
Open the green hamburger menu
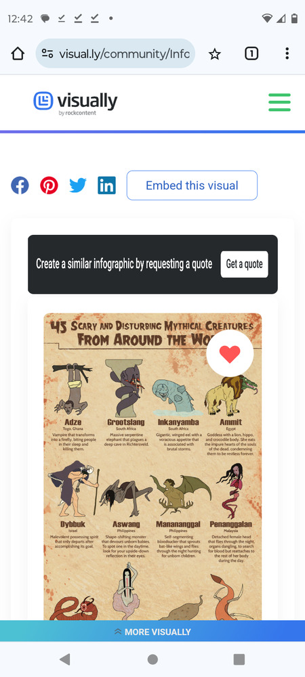click(x=279, y=102)
